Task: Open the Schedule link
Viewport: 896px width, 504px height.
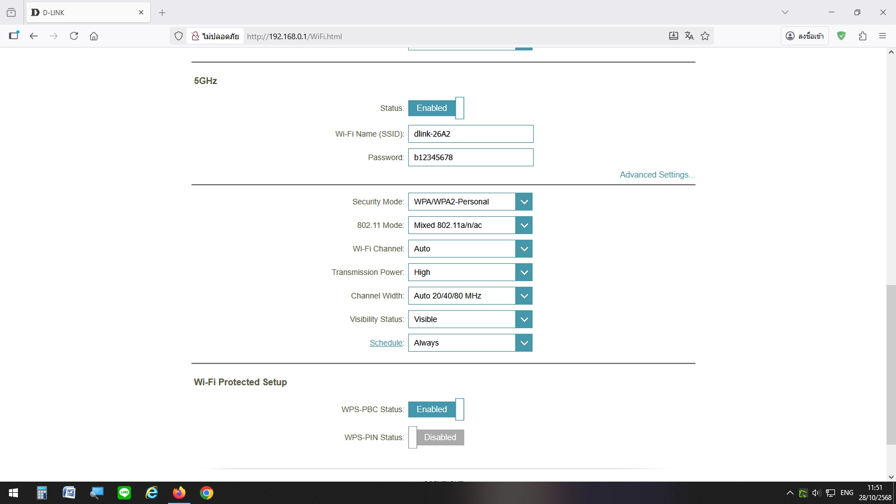Action: pos(386,343)
